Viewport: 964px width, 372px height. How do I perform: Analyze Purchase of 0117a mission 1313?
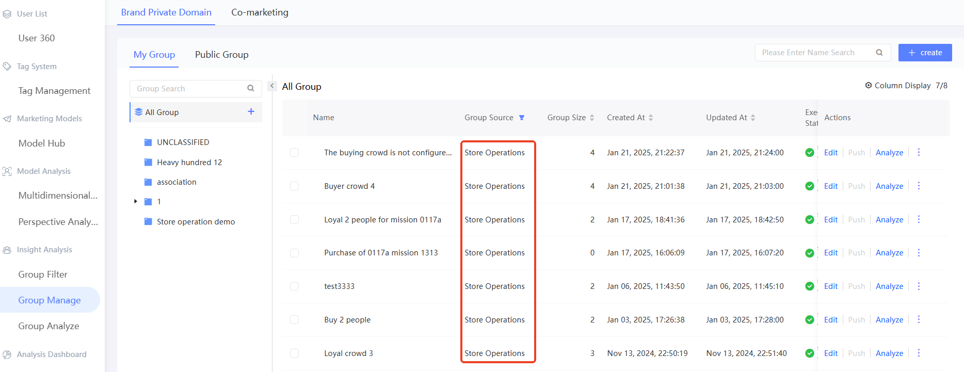890,253
